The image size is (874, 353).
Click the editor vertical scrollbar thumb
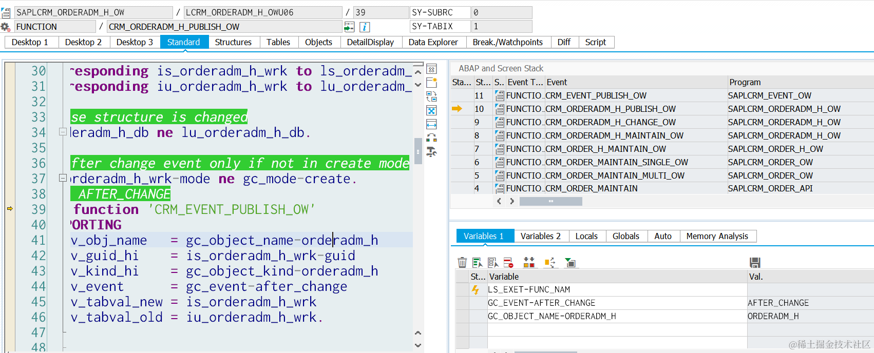coord(418,151)
